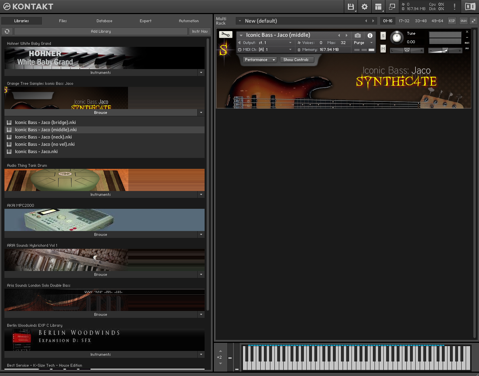Toggle the KSP master script editor
Image resolution: width=479 pixels, height=376 pixels.
452,21
